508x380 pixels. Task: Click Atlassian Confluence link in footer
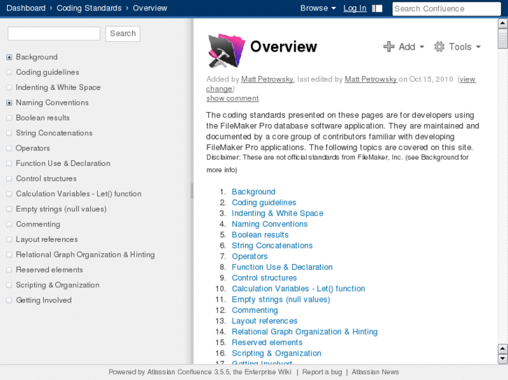tap(180, 372)
